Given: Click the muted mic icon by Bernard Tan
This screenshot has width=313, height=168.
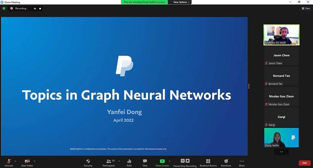Looking at the screenshot, I should 266,84.
